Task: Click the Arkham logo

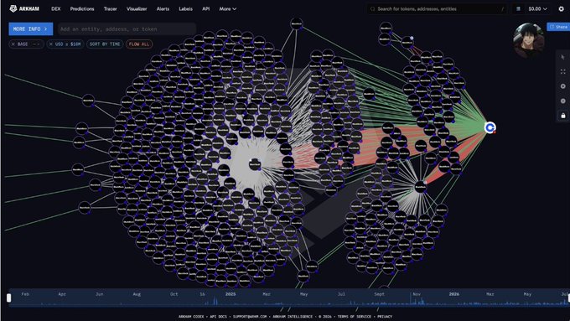Action: (24, 8)
